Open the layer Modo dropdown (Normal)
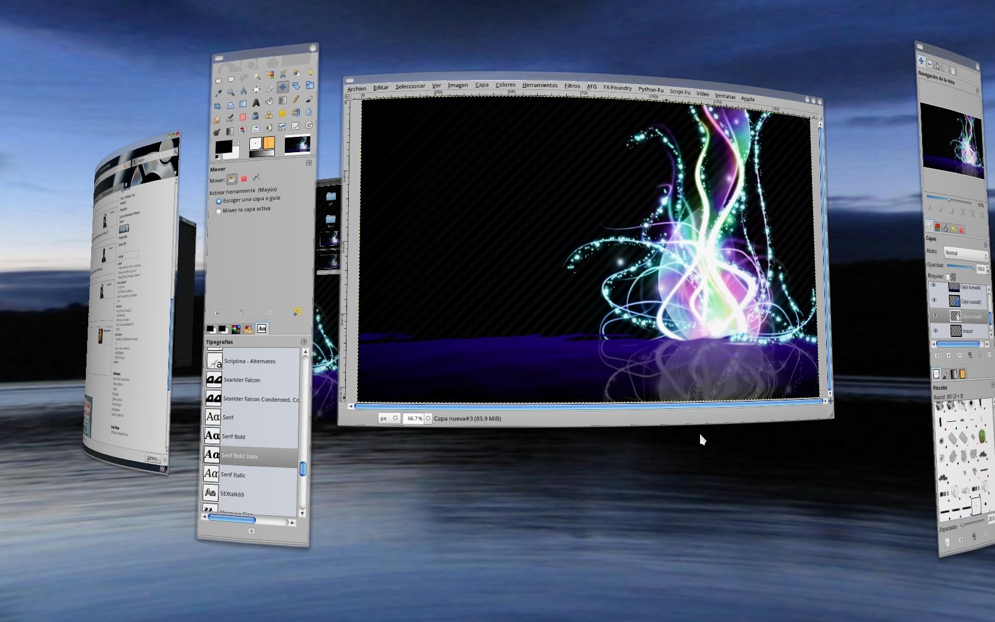Image resolution: width=995 pixels, height=622 pixels. [x=967, y=254]
